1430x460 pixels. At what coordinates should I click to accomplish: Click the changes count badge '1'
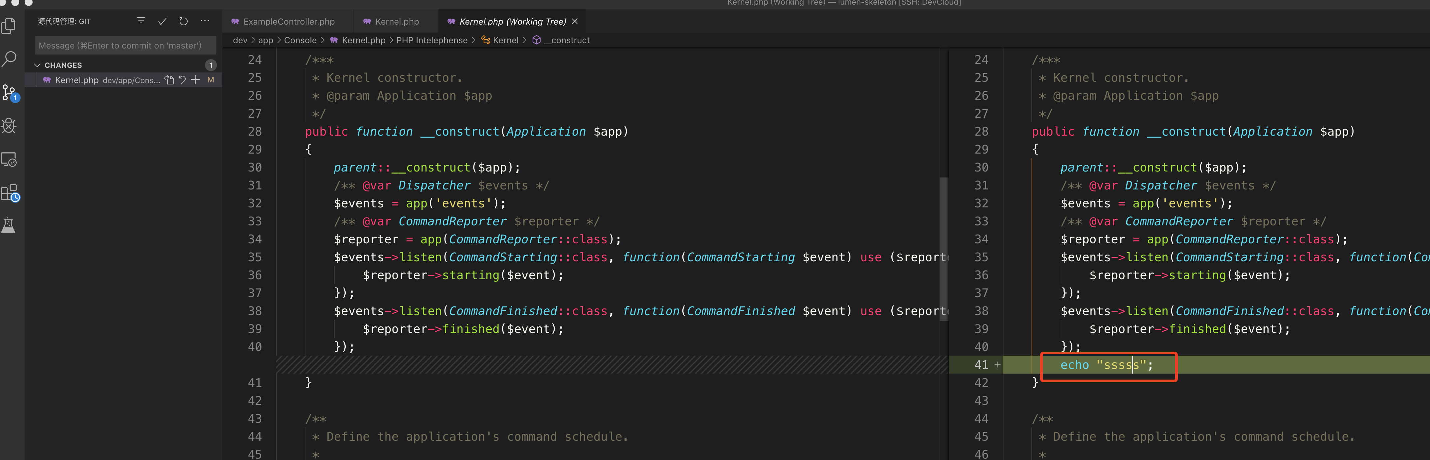(x=211, y=65)
